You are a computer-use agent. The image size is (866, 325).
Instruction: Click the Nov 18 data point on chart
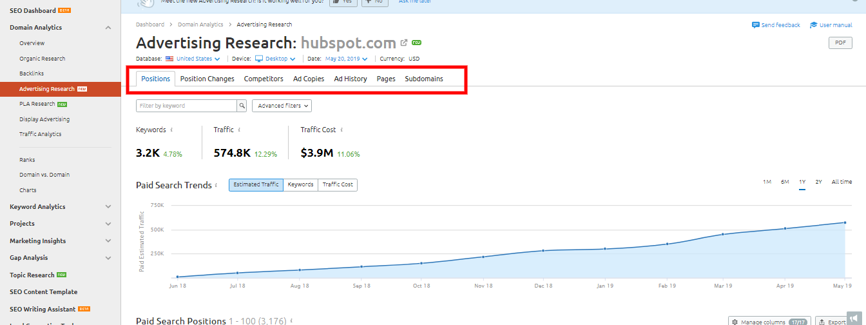tap(483, 257)
